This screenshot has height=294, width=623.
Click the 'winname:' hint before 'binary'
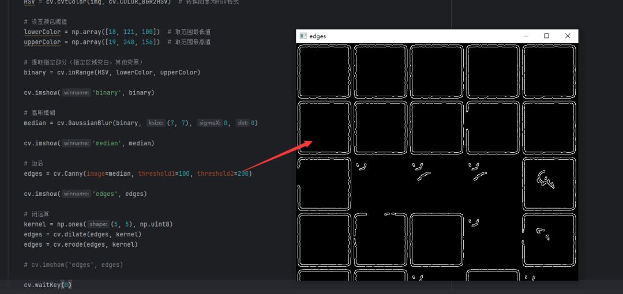tap(76, 93)
